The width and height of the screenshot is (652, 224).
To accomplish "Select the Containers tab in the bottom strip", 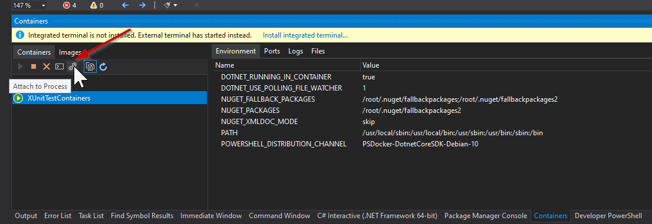I will [x=551, y=216].
